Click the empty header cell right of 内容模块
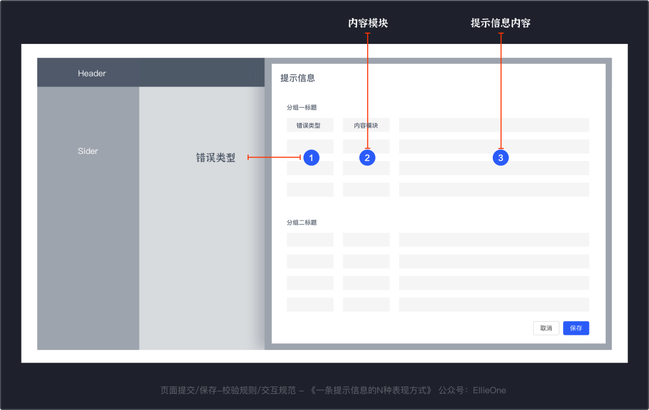Viewport: 649px width, 410px height. [x=494, y=125]
